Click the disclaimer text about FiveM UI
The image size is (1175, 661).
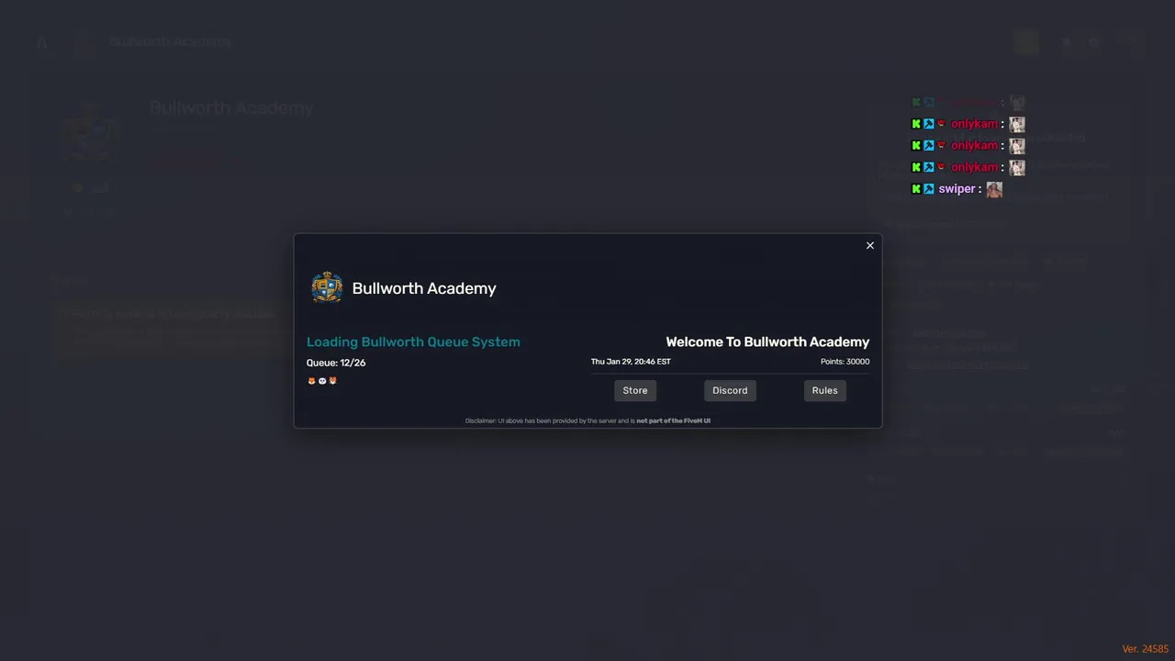(587, 420)
